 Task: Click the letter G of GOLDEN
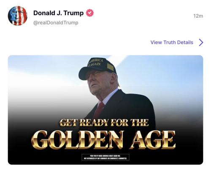click(x=39, y=140)
